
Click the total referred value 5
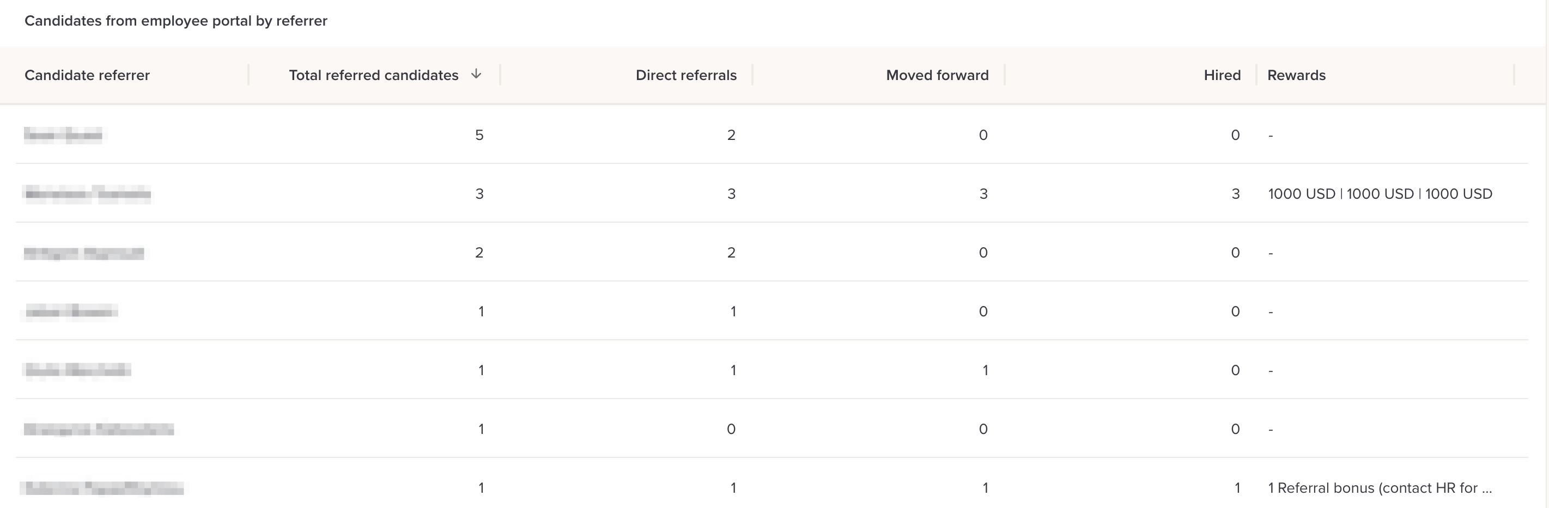coord(479,134)
